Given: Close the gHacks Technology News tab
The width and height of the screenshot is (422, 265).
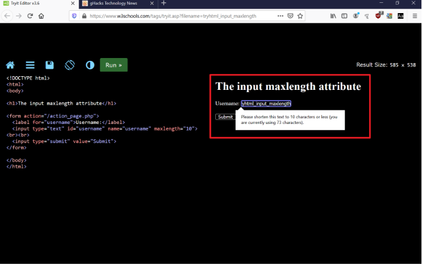Looking at the screenshot, I should [152, 3].
